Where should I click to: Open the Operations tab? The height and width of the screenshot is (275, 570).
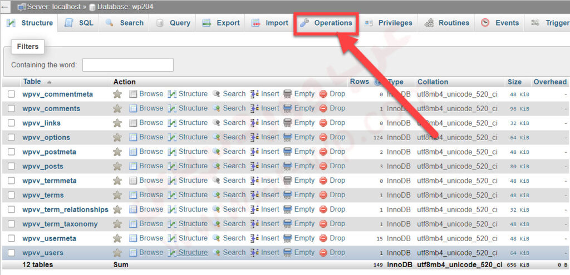326,23
